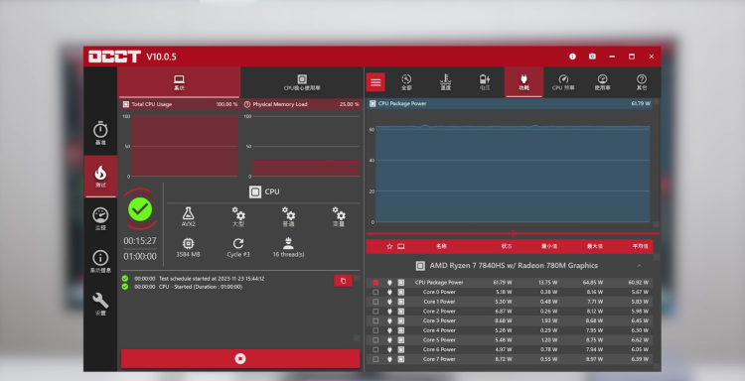This screenshot has width=745, height=381.
Task: Check the Core 0 Power checkbox
Action: [x=375, y=292]
